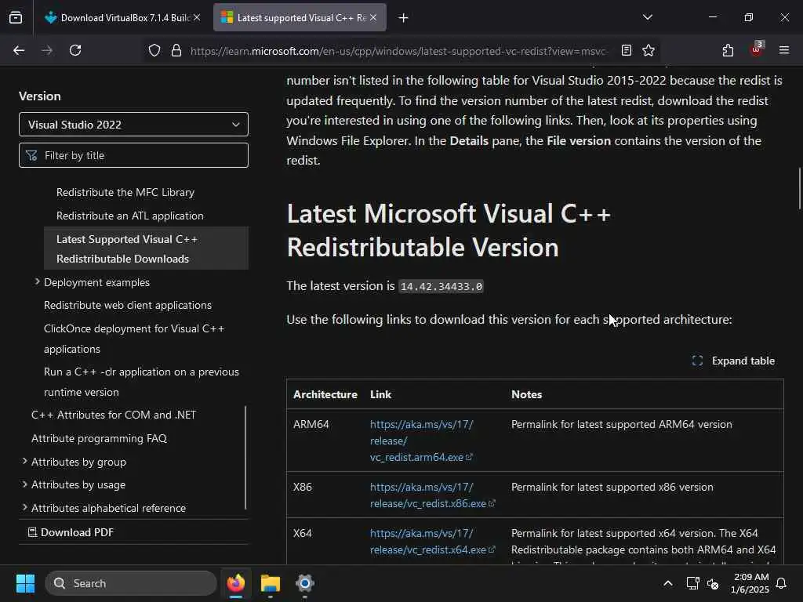The width and height of the screenshot is (803, 602).
Task: Open Firefox application menu
Action: pyautogui.click(x=784, y=51)
